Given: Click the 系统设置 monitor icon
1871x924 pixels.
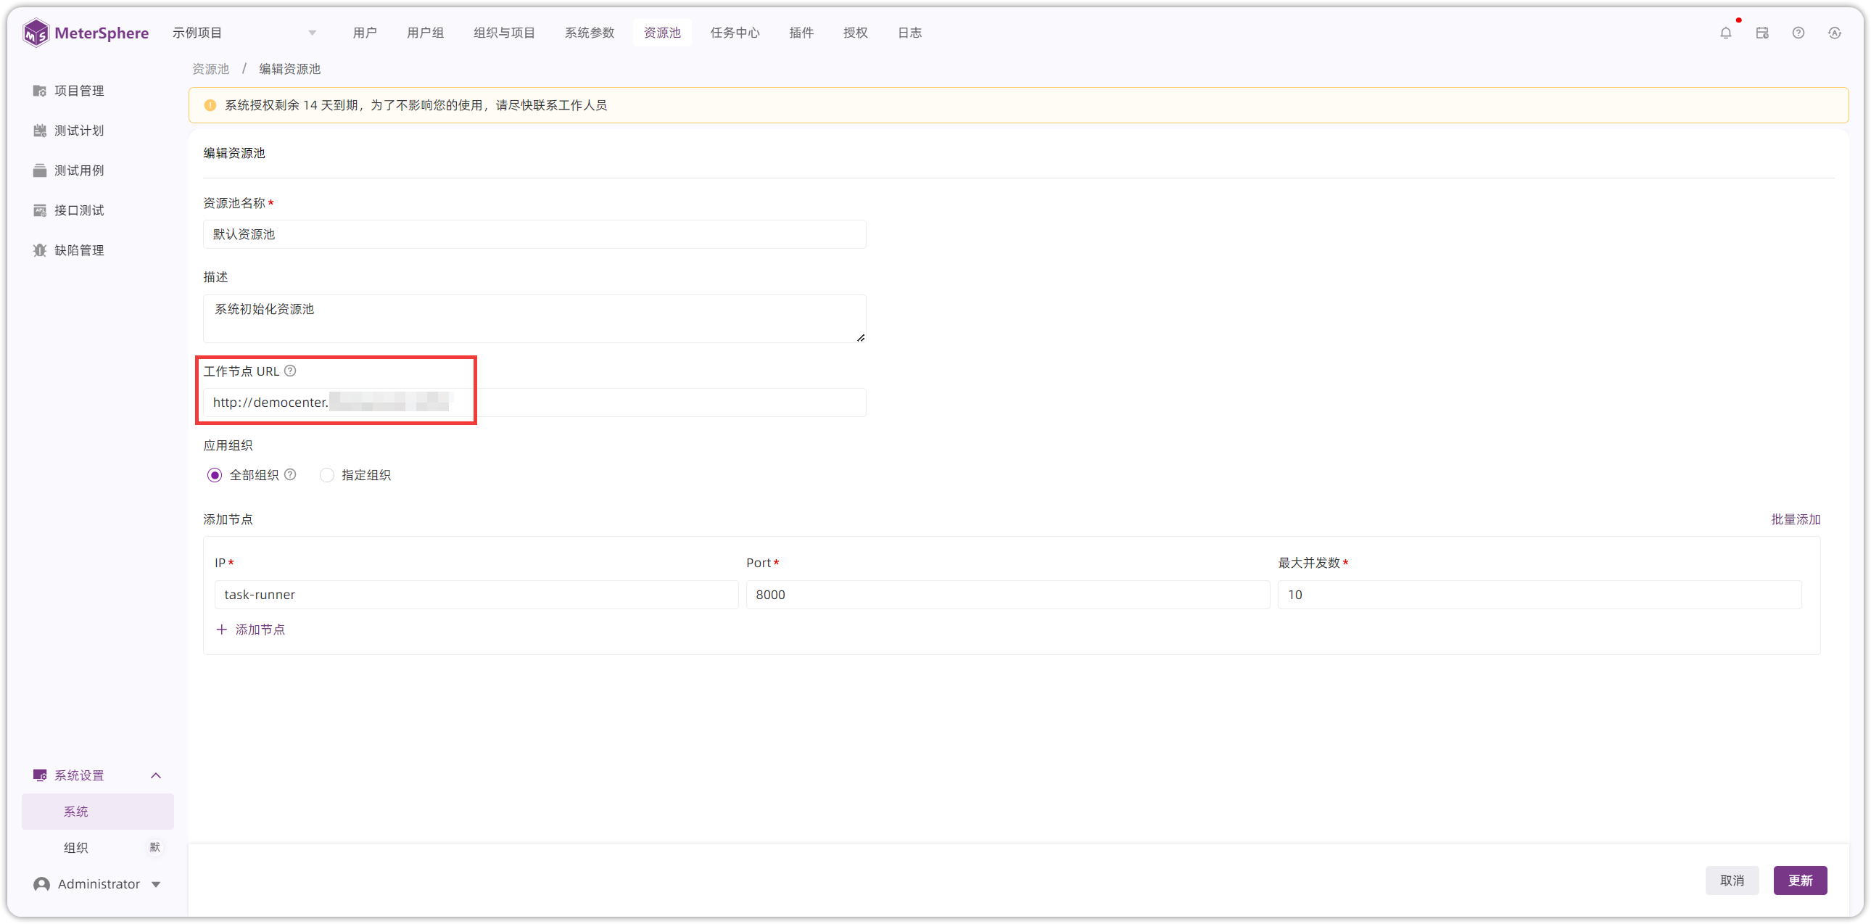Looking at the screenshot, I should (x=40, y=775).
